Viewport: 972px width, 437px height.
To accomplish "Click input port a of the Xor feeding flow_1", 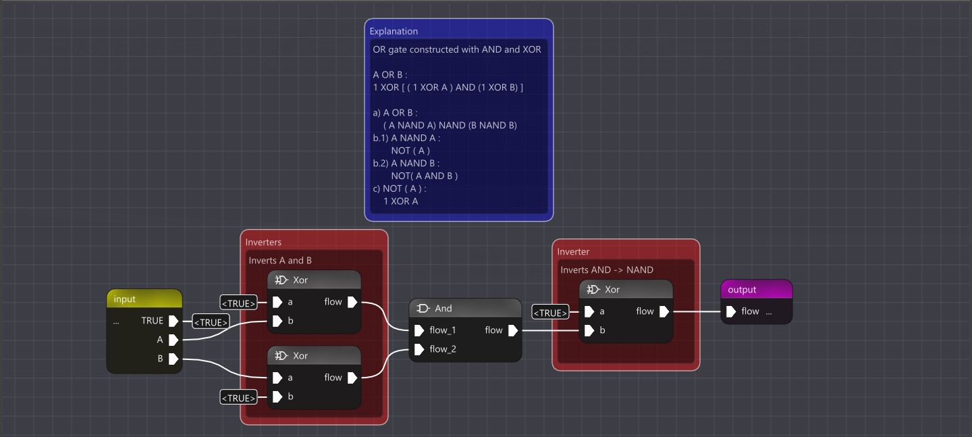I will point(277,302).
